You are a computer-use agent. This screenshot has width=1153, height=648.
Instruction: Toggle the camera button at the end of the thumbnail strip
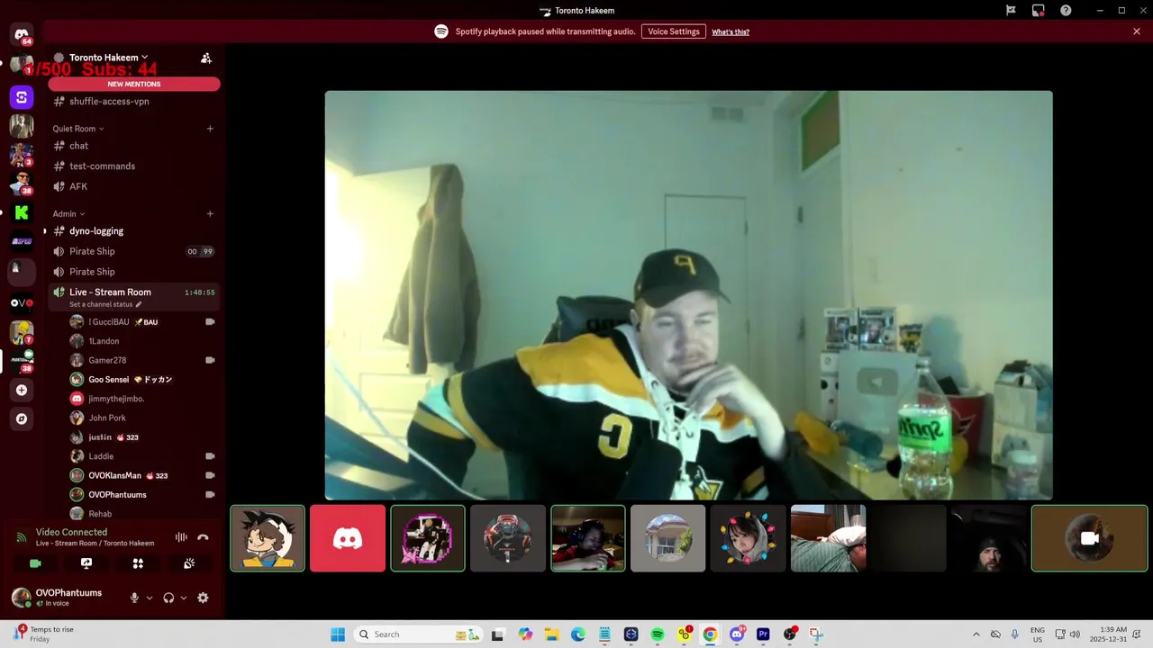click(1089, 538)
